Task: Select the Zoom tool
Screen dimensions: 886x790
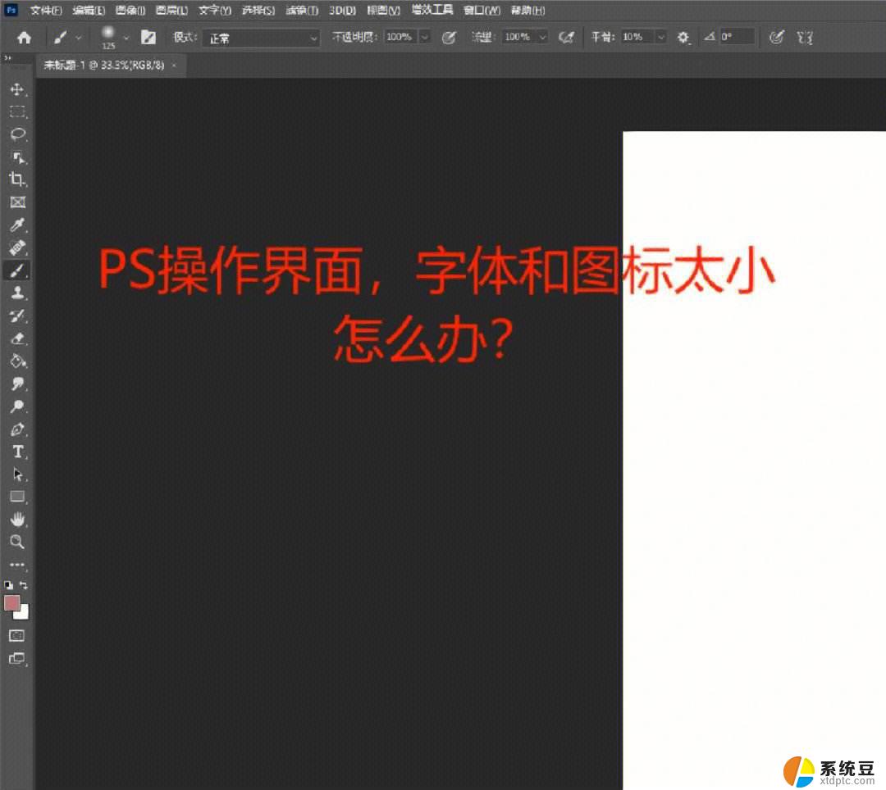Action: pos(17,542)
